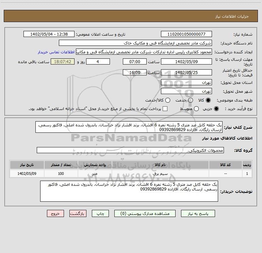This screenshot has width=262, height=253.
Task: Select the کالا/خدمت radio button
Action: (168, 100)
